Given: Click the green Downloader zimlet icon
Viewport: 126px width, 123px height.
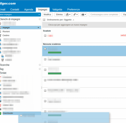Looking at the screenshot, I should point(1,113).
